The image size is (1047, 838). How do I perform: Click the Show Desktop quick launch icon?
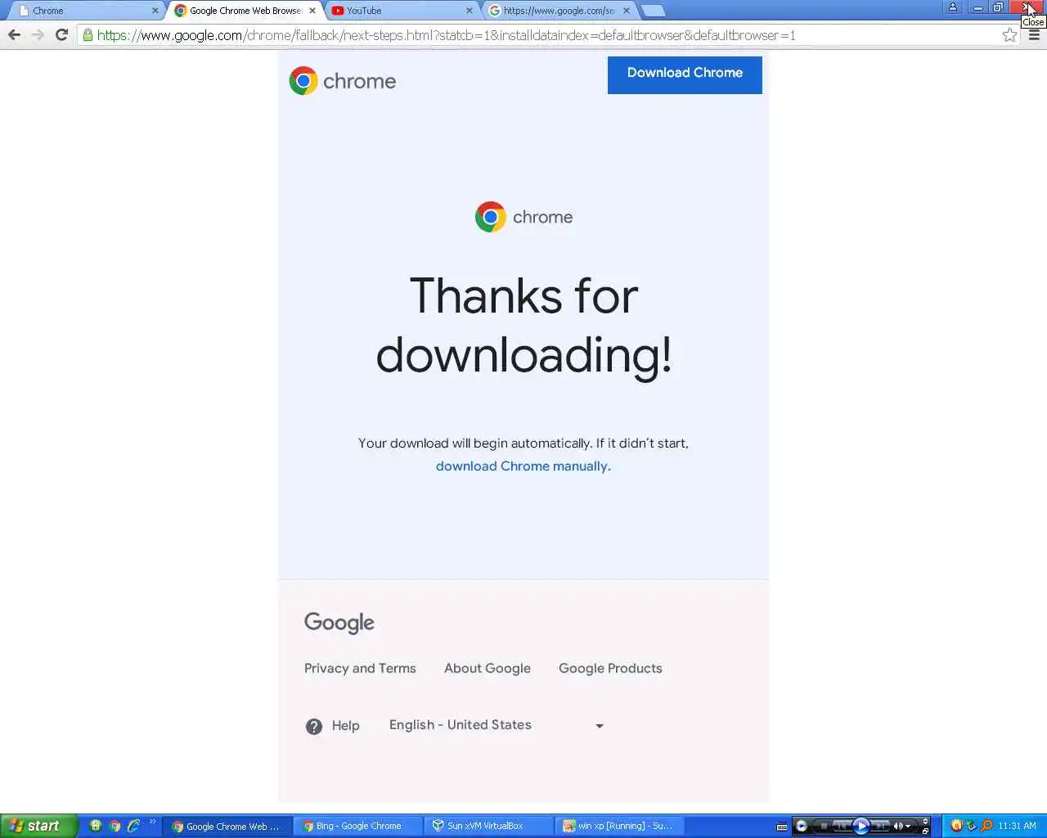(x=96, y=826)
